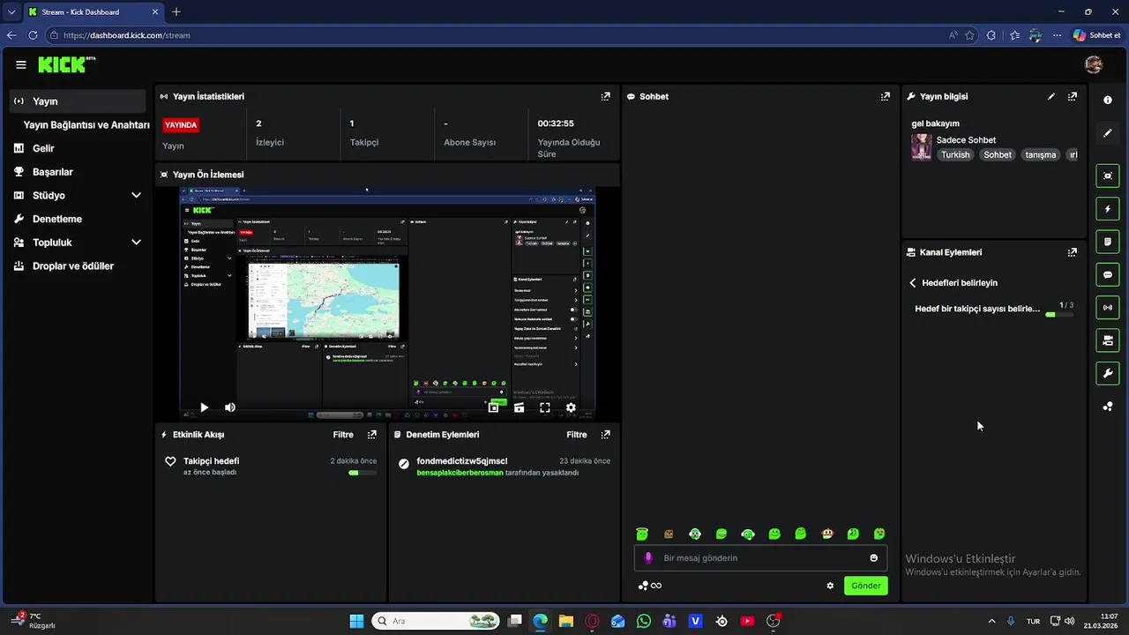Select Yayın in the sidebar
This screenshot has height=635, width=1129.
pyautogui.click(x=79, y=101)
